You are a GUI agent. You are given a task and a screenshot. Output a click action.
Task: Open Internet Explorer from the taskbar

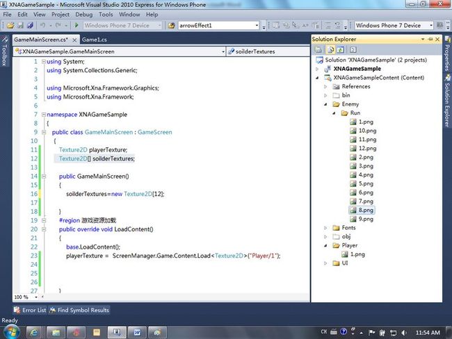[x=34, y=332]
